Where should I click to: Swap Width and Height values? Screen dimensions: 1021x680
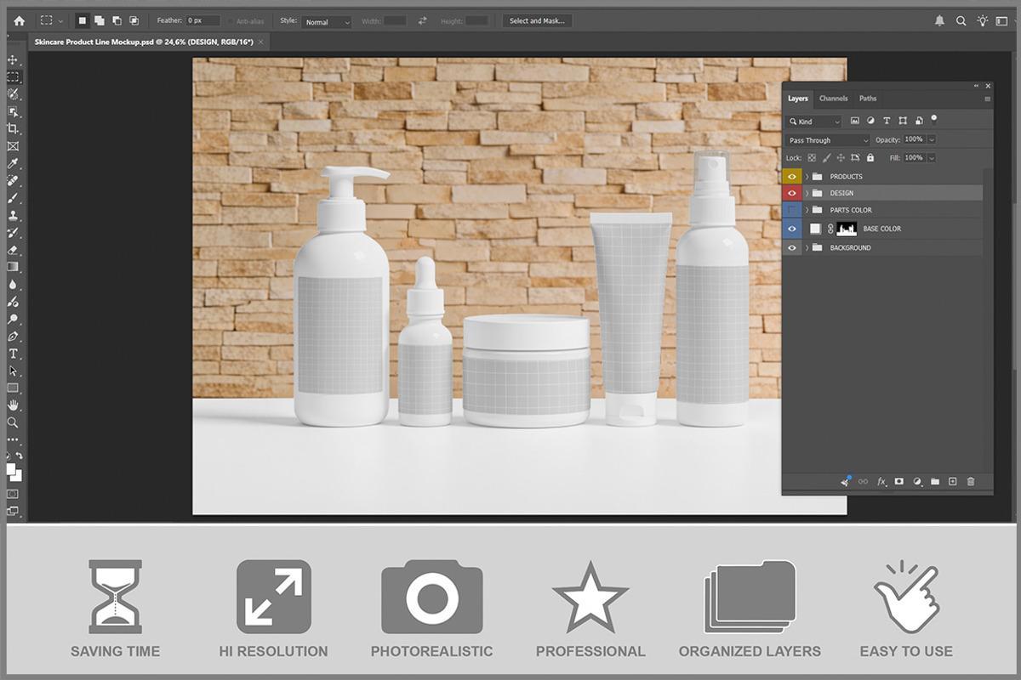pyautogui.click(x=423, y=20)
